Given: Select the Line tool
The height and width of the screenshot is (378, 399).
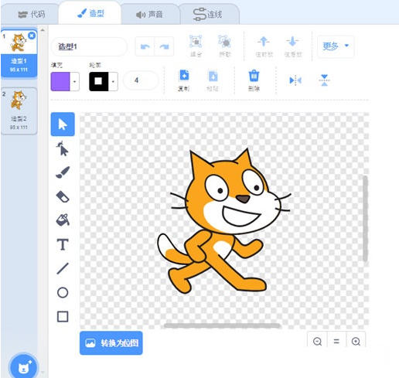Looking at the screenshot, I should (63, 268).
